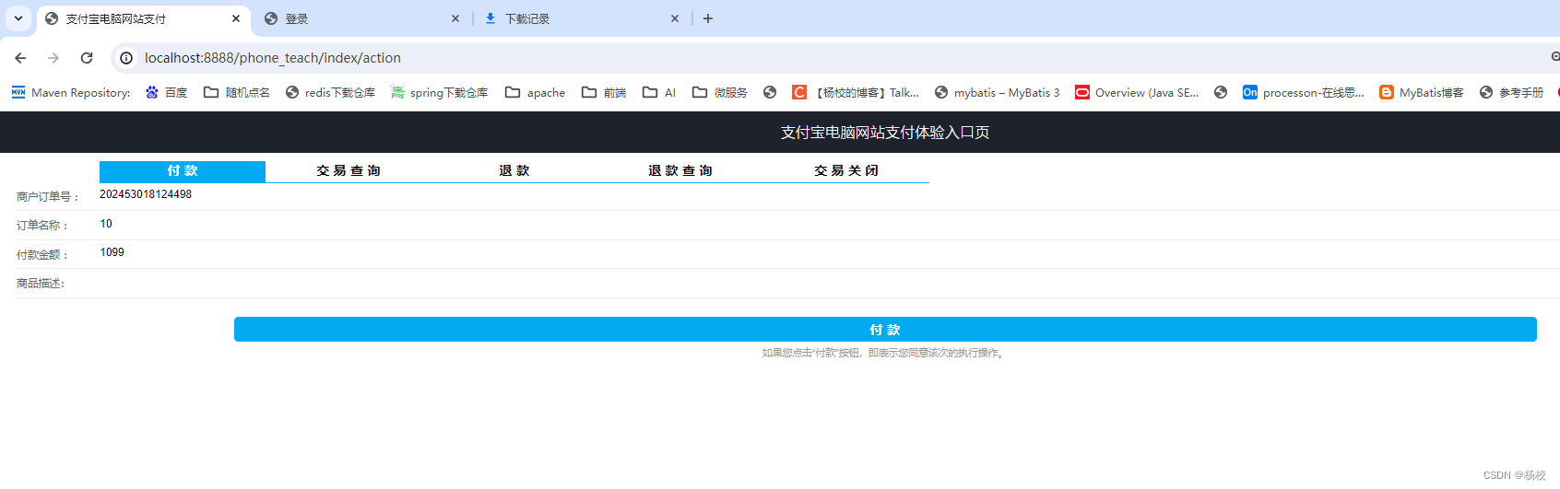Click the 订单名称 label
This screenshot has width=1560, height=489.
pos(42,226)
